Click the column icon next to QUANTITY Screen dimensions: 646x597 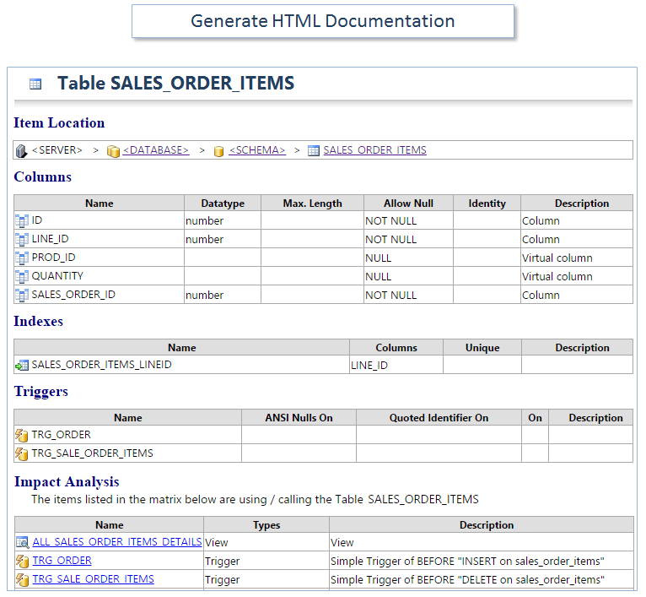click(x=21, y=276)
